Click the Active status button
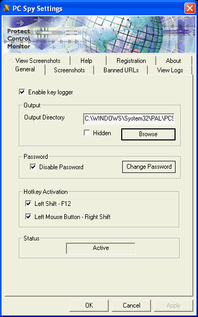The width and height of the screenshot is (198, 317). pos(101,248)
